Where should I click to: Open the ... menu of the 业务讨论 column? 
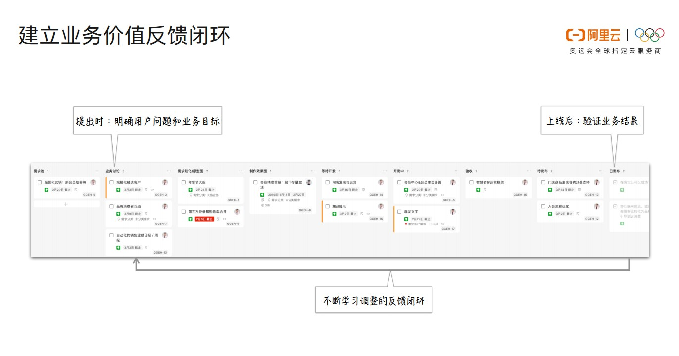169,171
